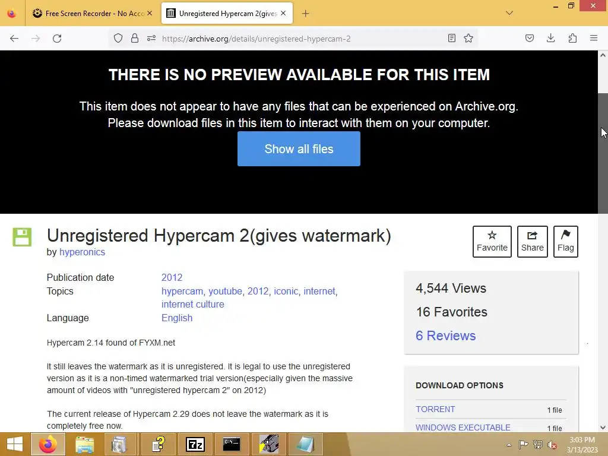Open the internet culture topic link

click(x=193, y=305)
